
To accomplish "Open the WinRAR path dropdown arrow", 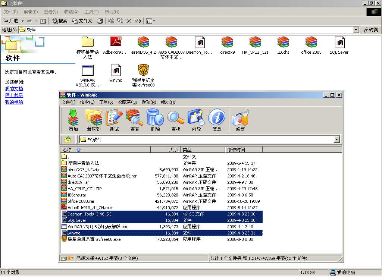I will pyautogui.click(x=337, y=139).
